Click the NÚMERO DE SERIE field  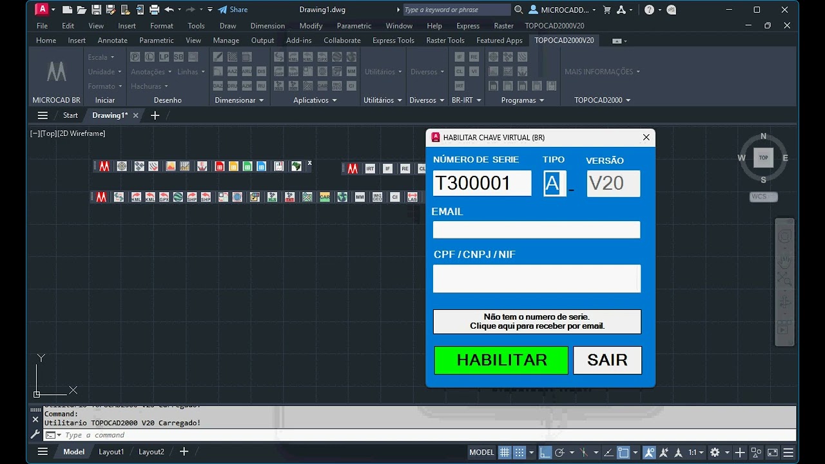point(482,183)
